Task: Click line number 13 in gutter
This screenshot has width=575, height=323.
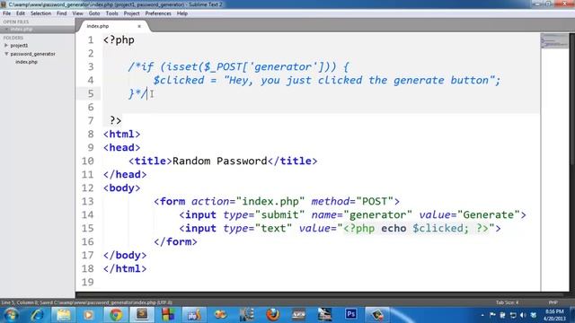Action: (88, 201)
